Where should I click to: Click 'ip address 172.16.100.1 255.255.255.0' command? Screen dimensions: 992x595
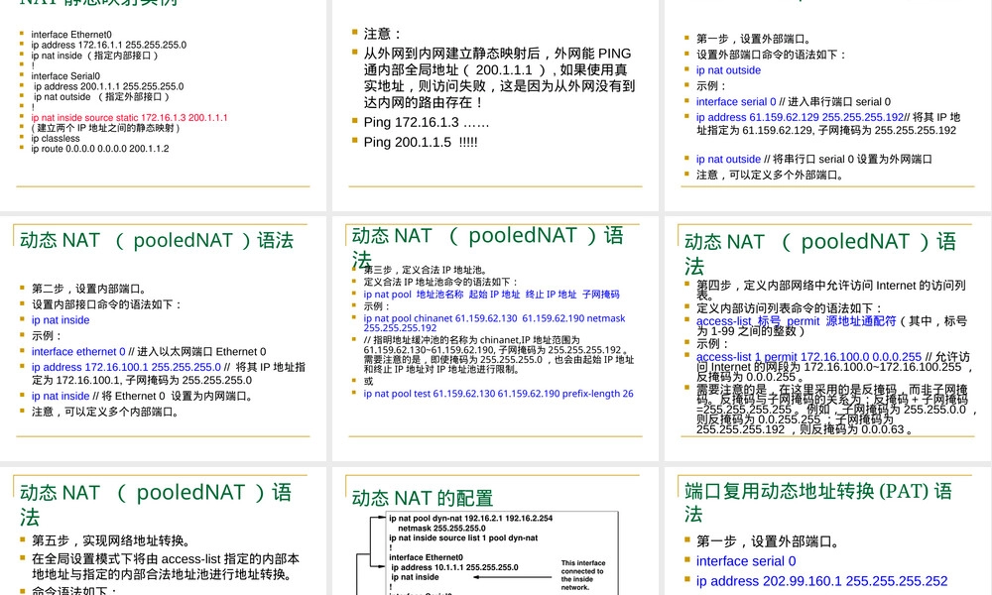point(127,367)
